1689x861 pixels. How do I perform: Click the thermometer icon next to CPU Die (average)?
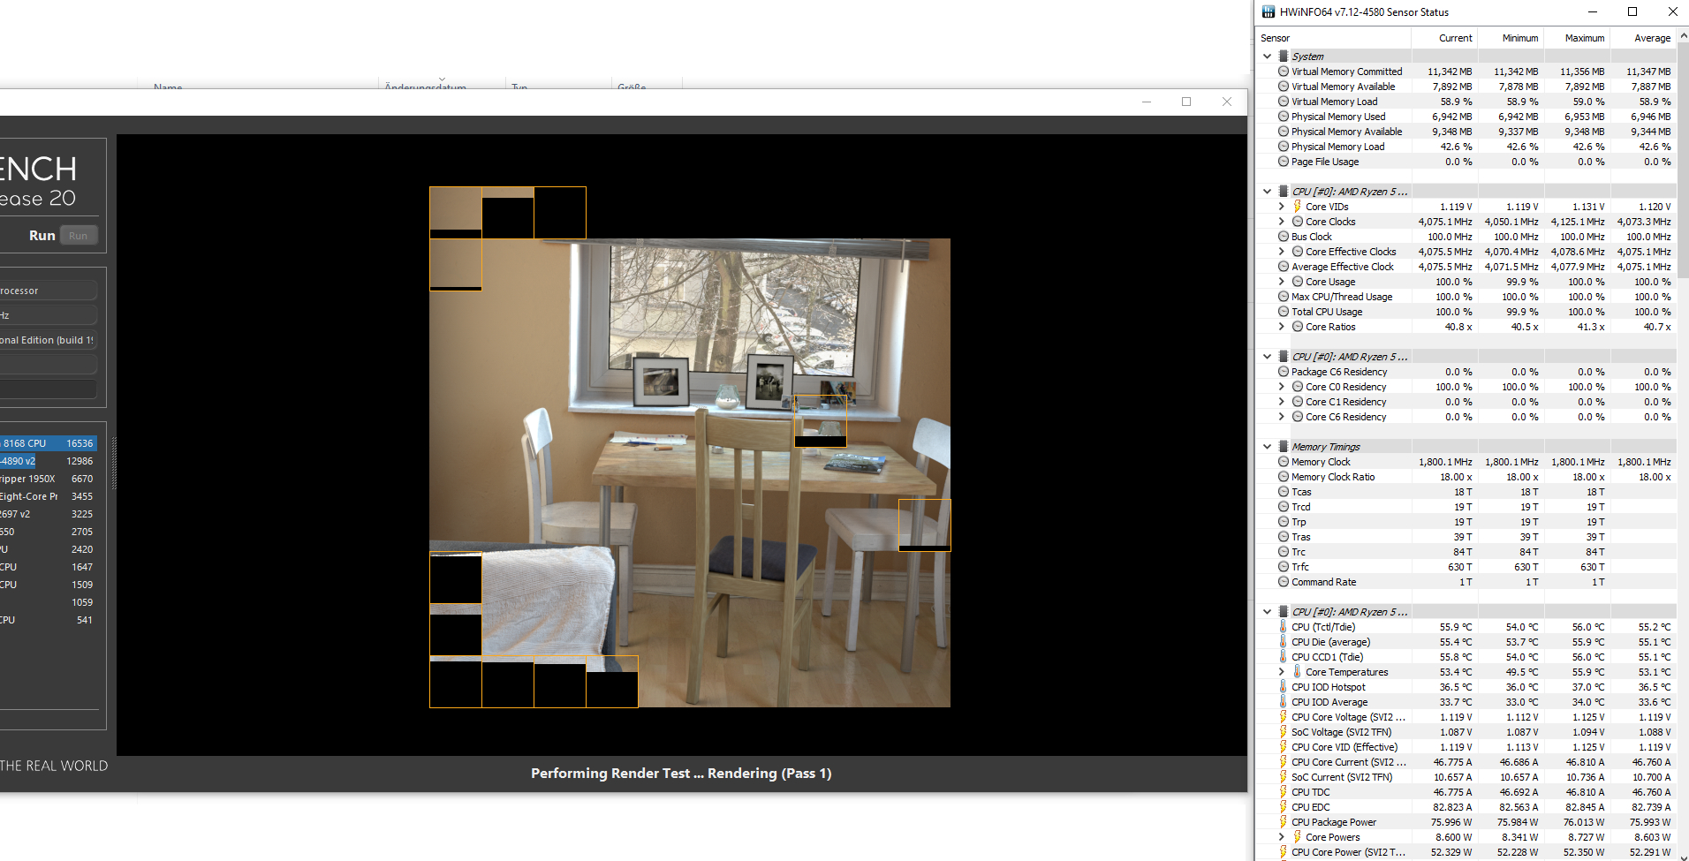click(1284, 642)
